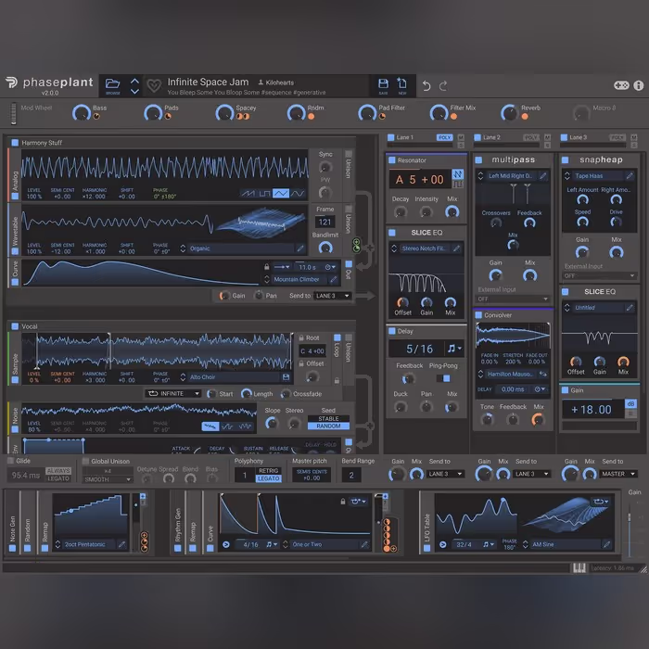This screenshot has width=649, height=649.
Task: Toggle the Resonator effect on/off
Action: pyautogui.click(x=392, y=160)
